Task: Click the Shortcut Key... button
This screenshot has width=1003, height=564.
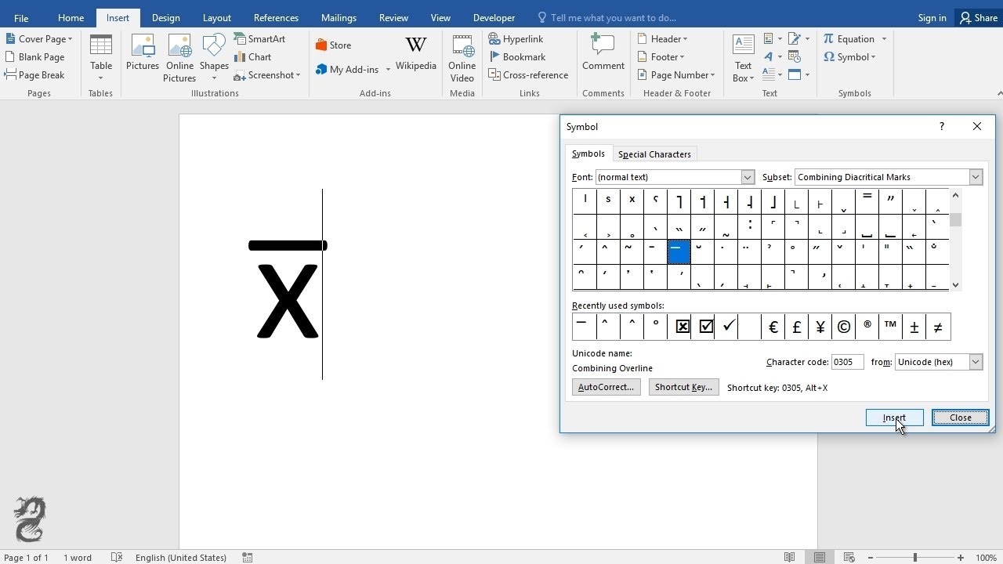Action: 683,387
